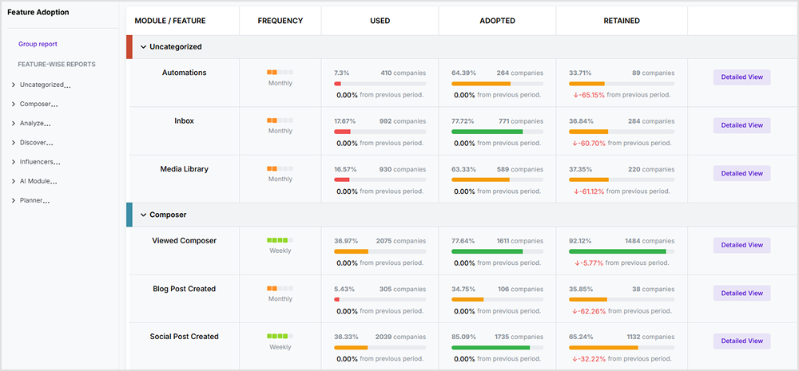Click the Blog Post Created frequency indicator
Viewport: 799px width, 371px height.
tap(280, 288)
